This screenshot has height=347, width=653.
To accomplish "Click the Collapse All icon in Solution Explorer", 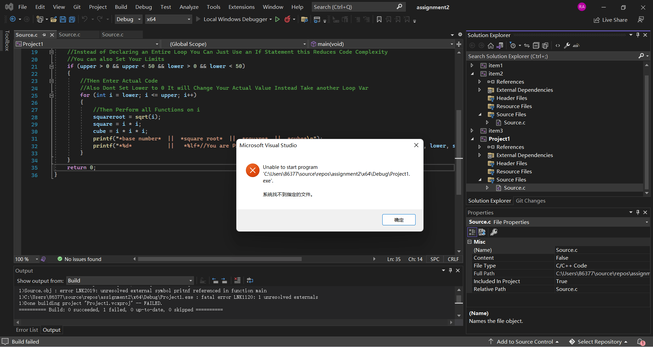I will [536, 46].
